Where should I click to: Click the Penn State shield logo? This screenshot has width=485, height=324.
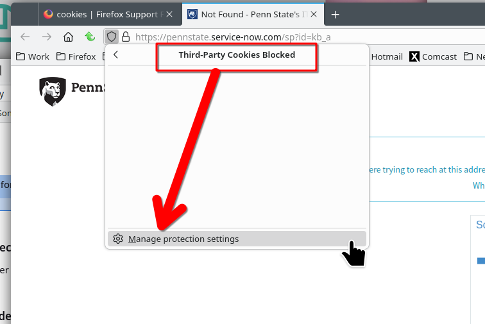53,91
